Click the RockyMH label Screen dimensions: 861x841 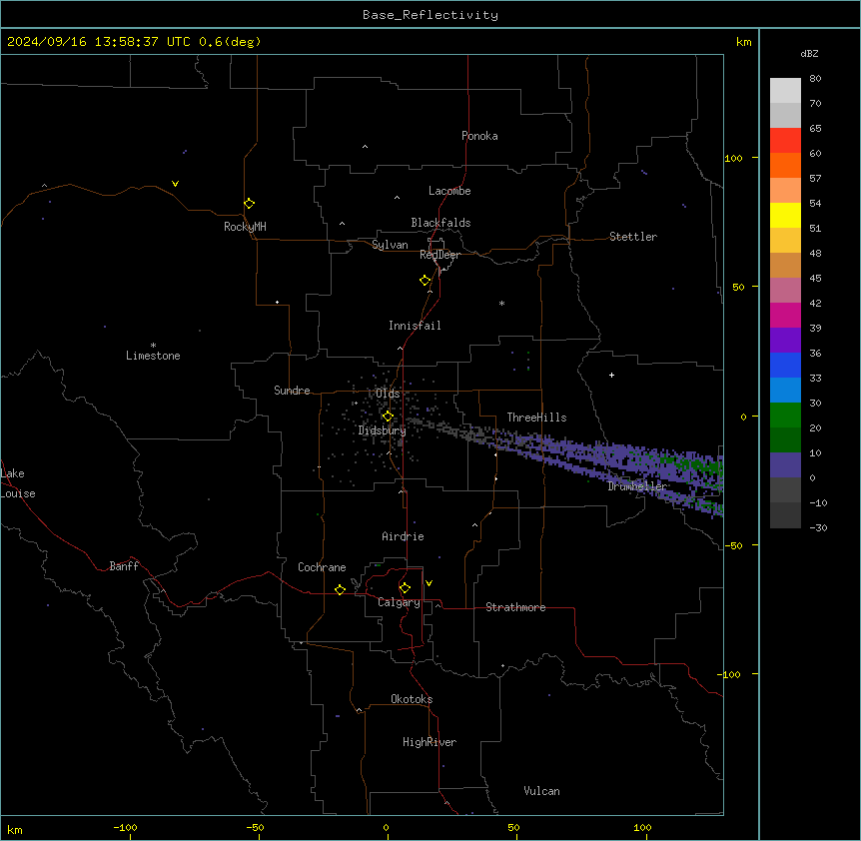245,227
